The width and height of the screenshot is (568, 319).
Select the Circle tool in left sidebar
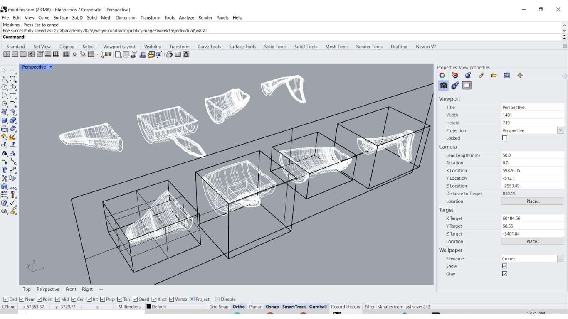pyautogui.click(x=4, y=87)
